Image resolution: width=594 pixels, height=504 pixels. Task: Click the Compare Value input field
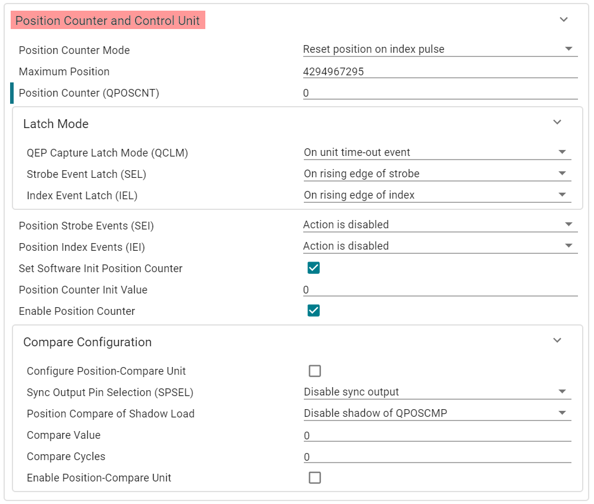pos(437,436)
